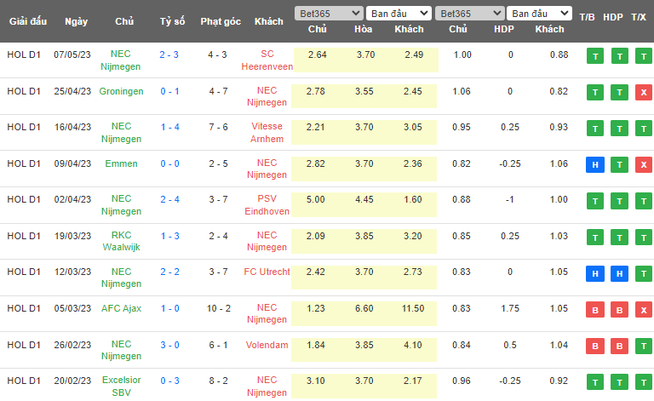Click the T/B blue H badge for 12/03/23
The image size is (654, 401).
(x=595, y=274)
